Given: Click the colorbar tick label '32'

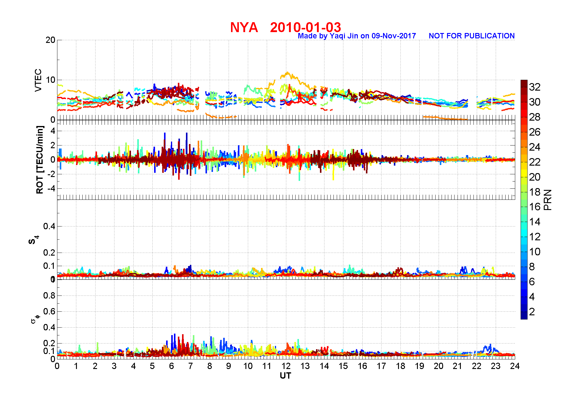Looking at the screenshot, I should tap(535, 87).
